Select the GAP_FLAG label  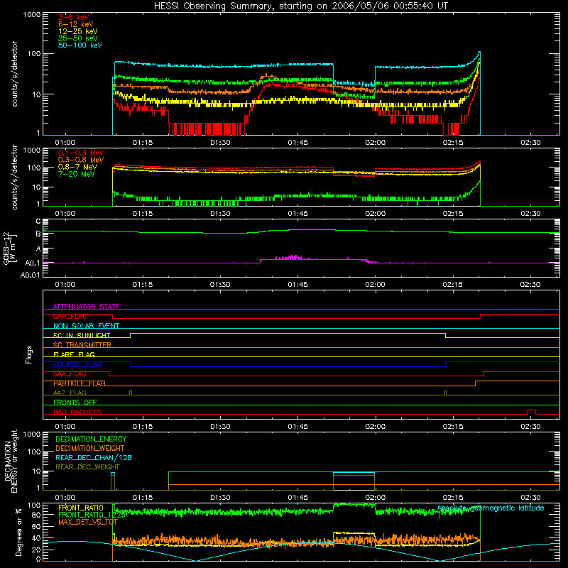[x=70, y=316]
